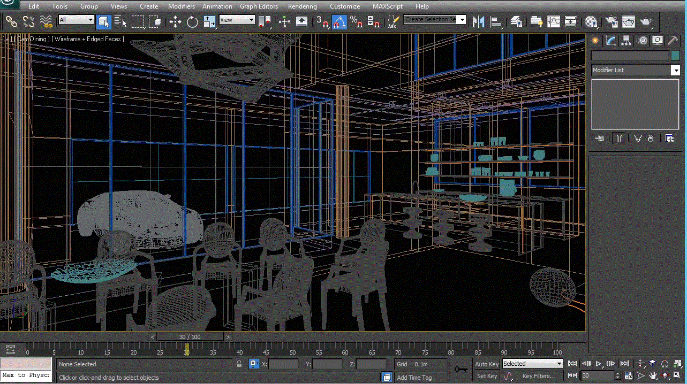Toggle Angle Snap
687x384 pixels.
(x=339, y=21)
